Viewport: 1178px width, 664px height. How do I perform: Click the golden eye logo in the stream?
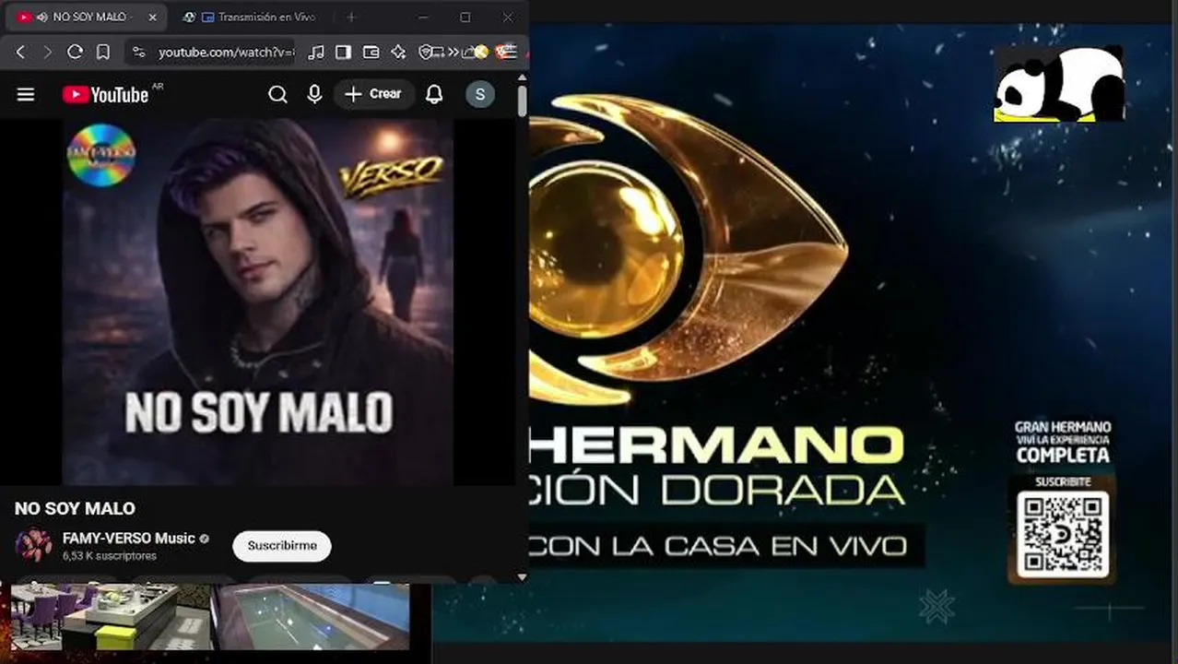pos(687,249)
